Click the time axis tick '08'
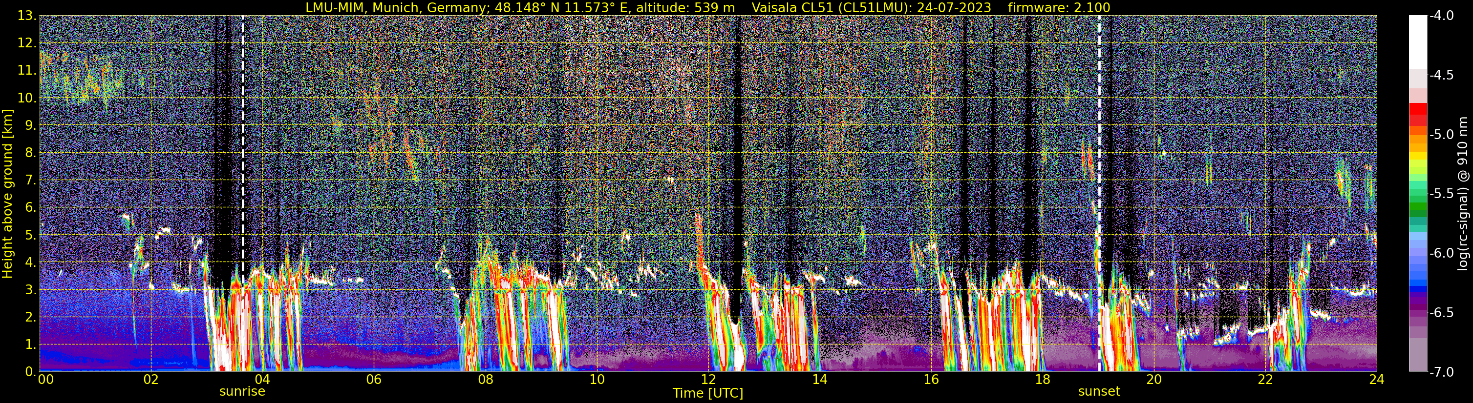Screen dimensions: 1473x403 pyautogui.click(x=485, y=380)
